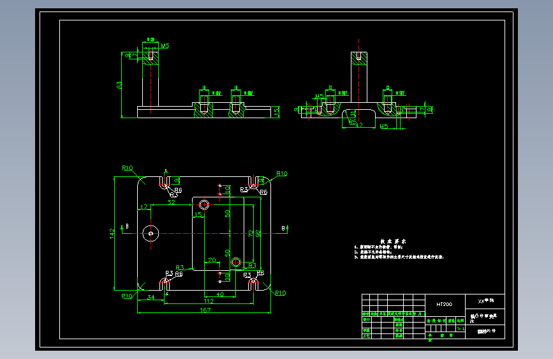Click the 20 dimension value
This screenshot has height=359, width=553.
point(212,260)
